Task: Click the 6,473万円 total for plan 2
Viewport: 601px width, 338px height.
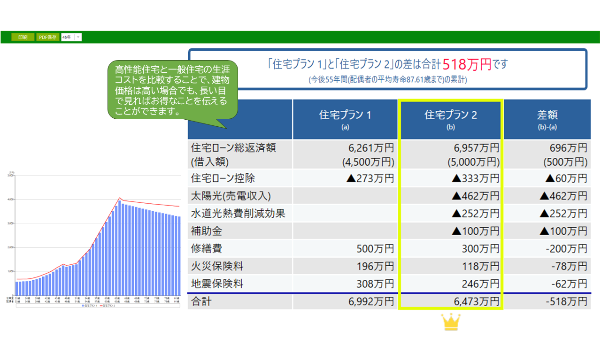Action: click(x=476, y=301)
